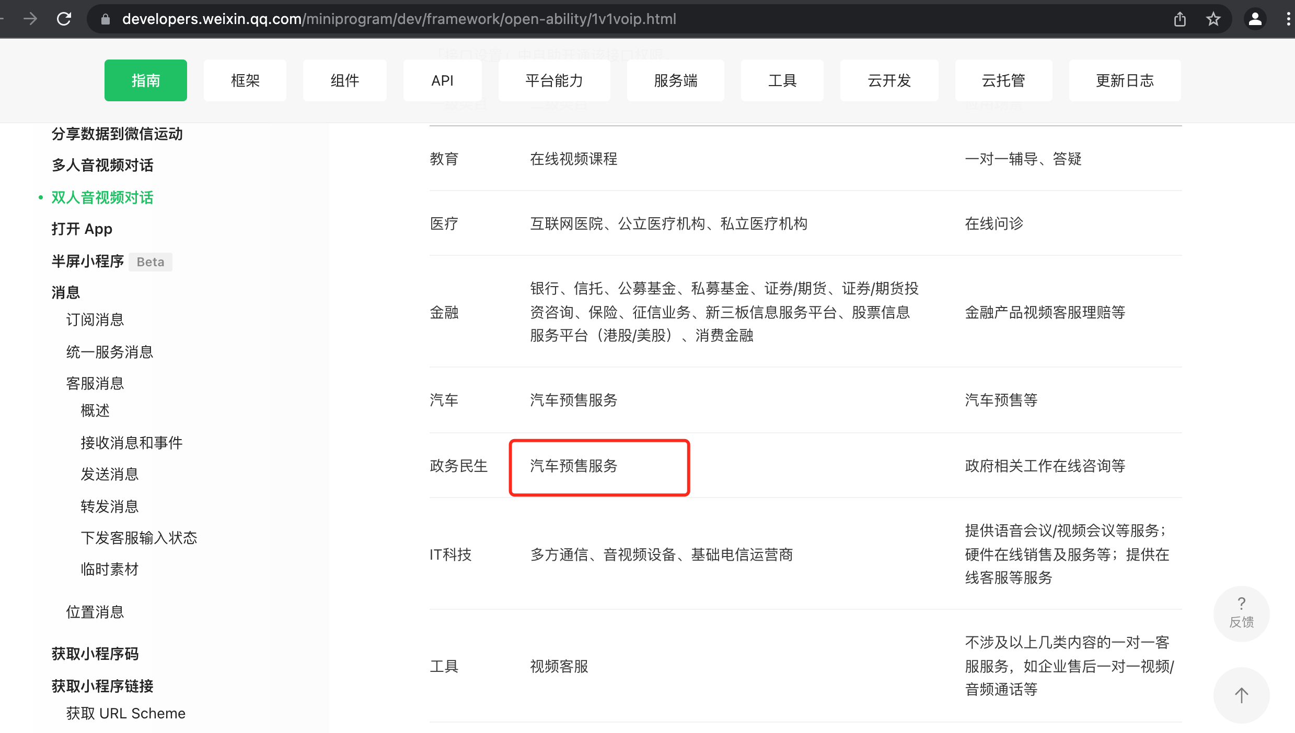Collapse the 客服消息 sidebar group
Screen dimensions: 1295x733
click(95, 384)
